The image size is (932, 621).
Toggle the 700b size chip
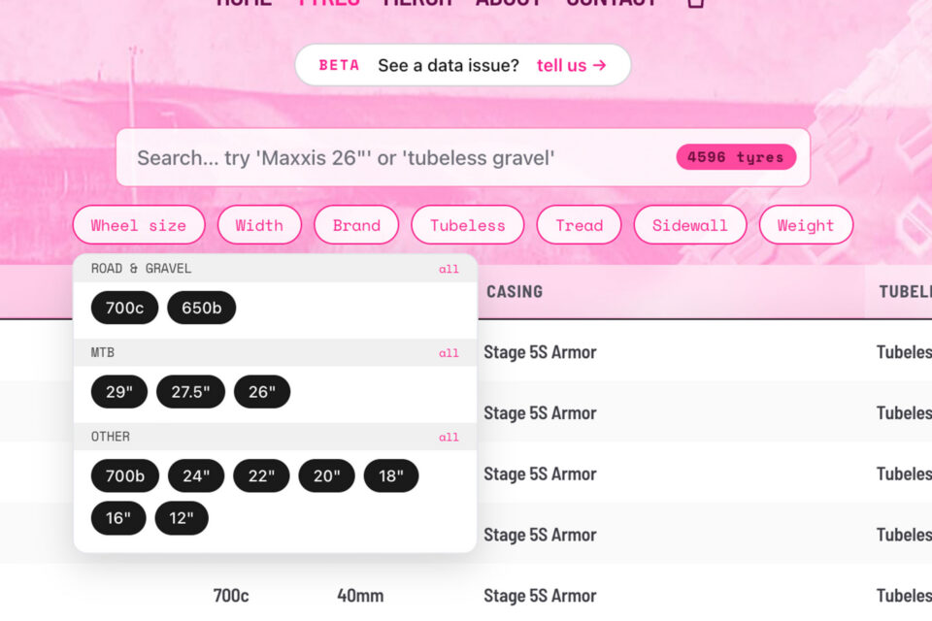pos(125,476)
